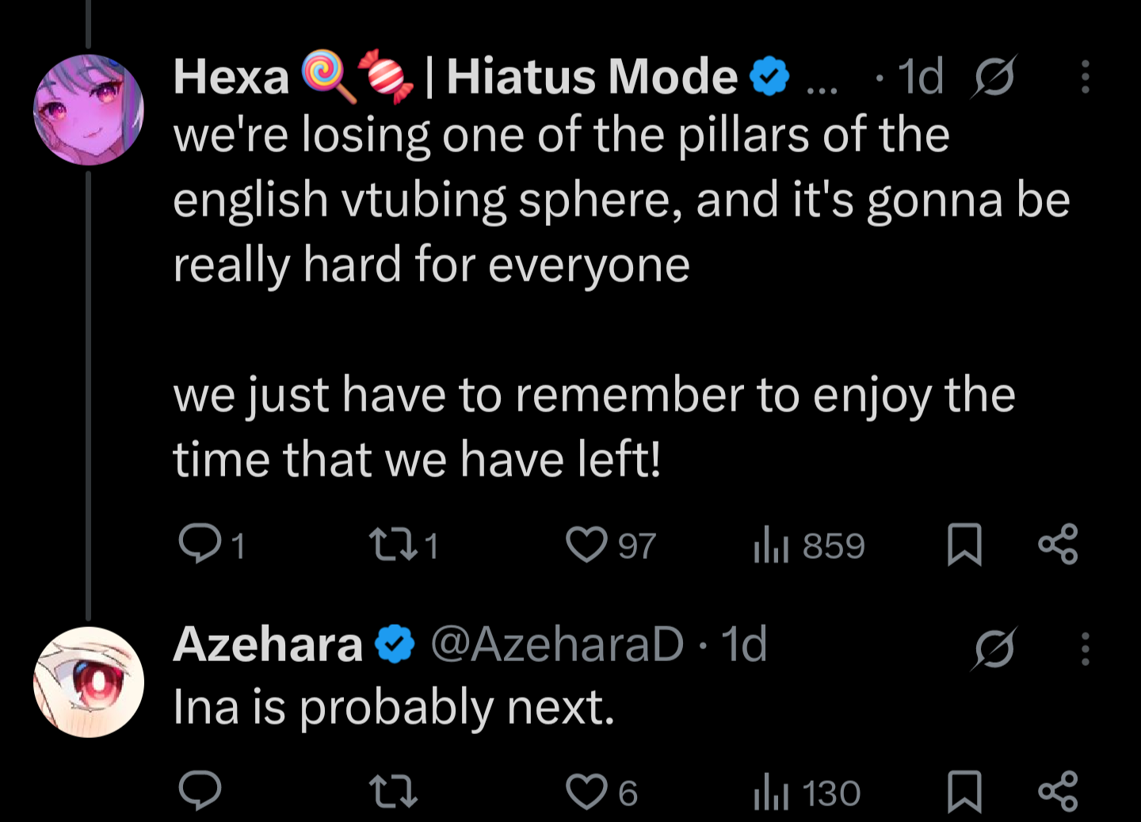The image size is (1141, 822).
Task: Repost Azehara's reply
Action: click(x=394, y=791)
